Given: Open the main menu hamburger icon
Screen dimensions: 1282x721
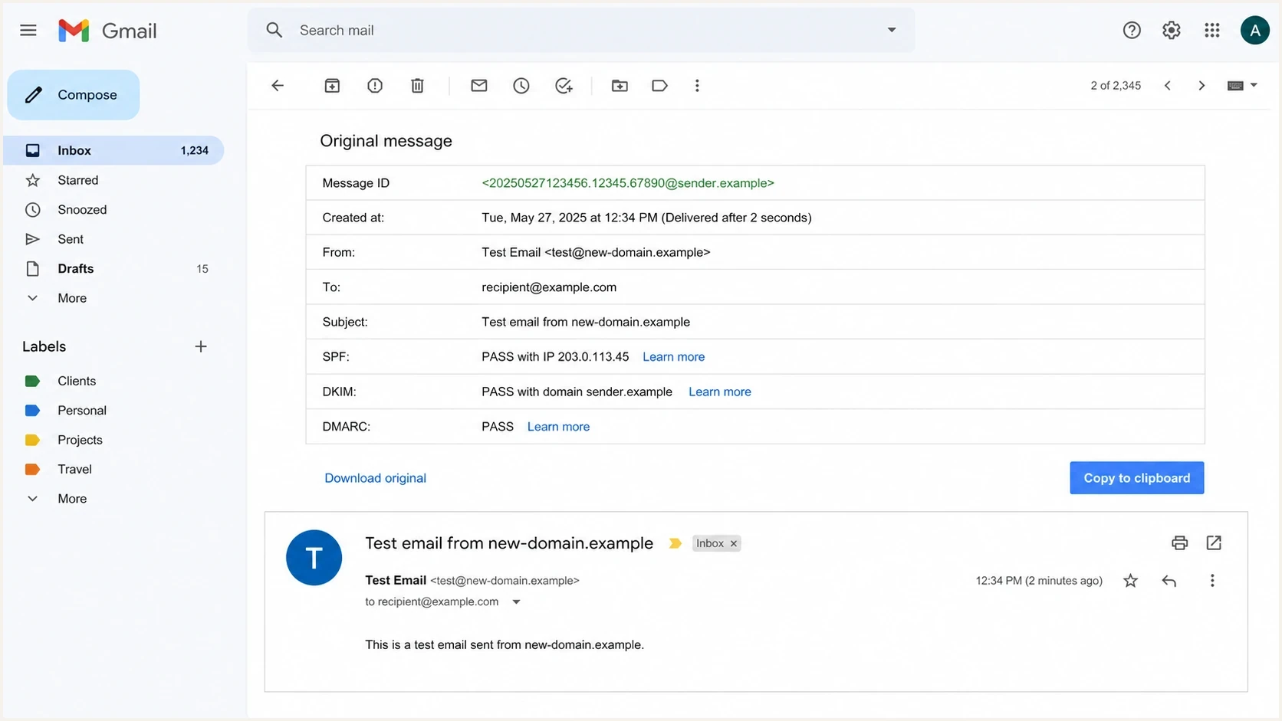Looking at the screenshot, I should pos(28,30).
